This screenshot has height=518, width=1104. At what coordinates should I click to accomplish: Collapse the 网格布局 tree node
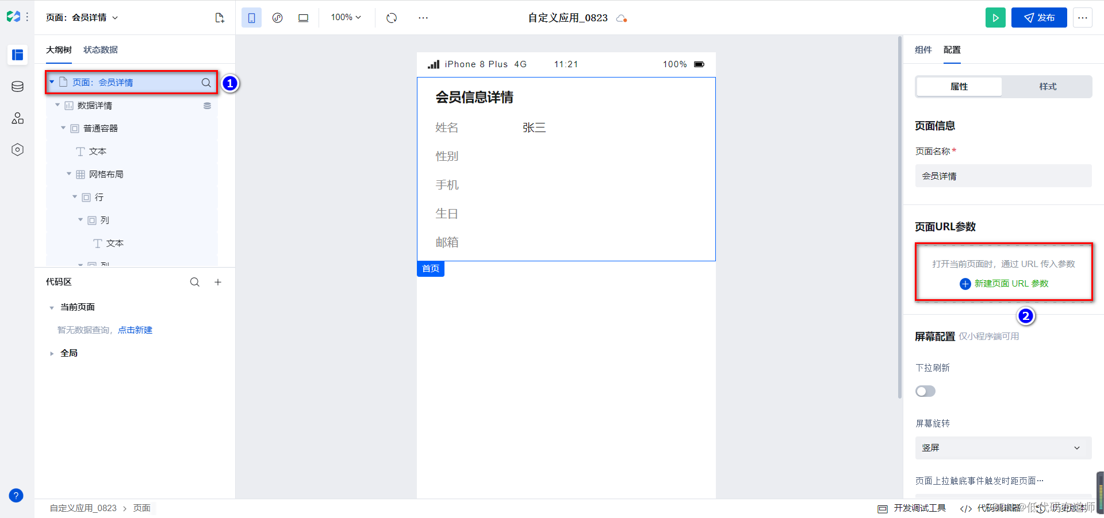tap(69, 174)
